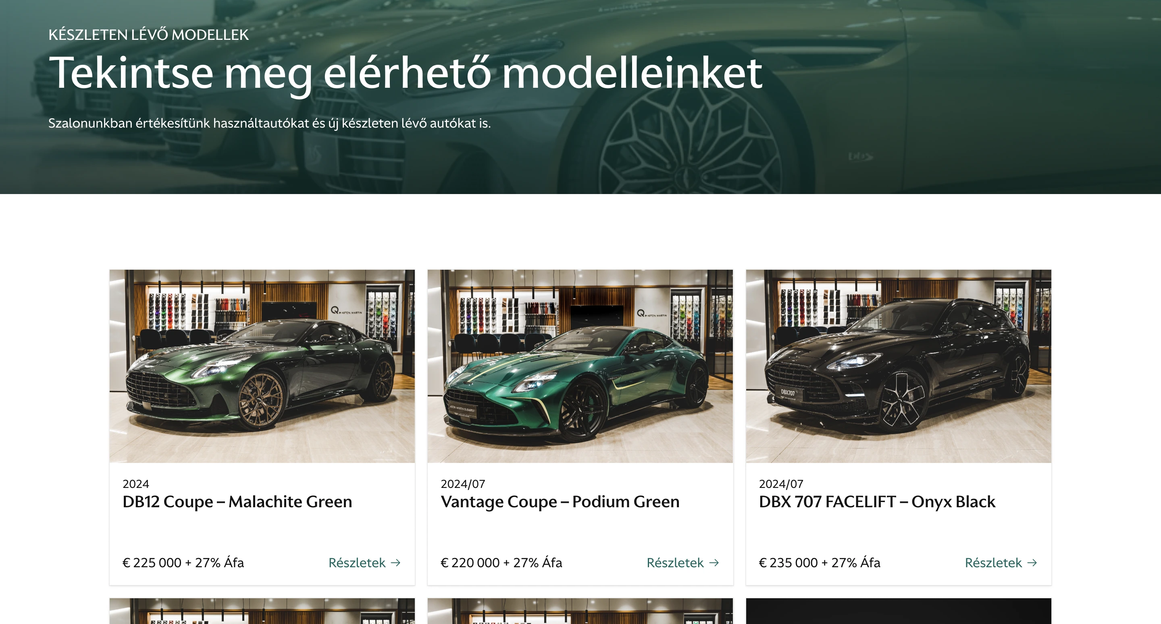This screenshot has height=624, width=1161.
Task: Click the green DB12 Coupe photo
Action: (x=262, y=366)
